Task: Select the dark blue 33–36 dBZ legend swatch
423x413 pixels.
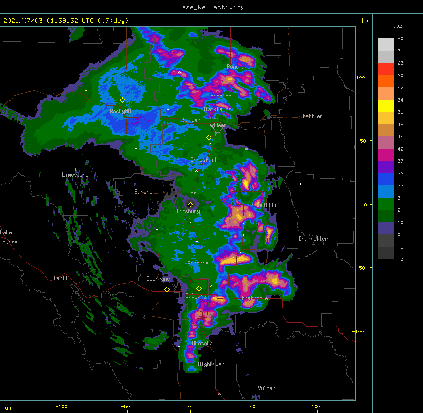Action: click(386, 179)
